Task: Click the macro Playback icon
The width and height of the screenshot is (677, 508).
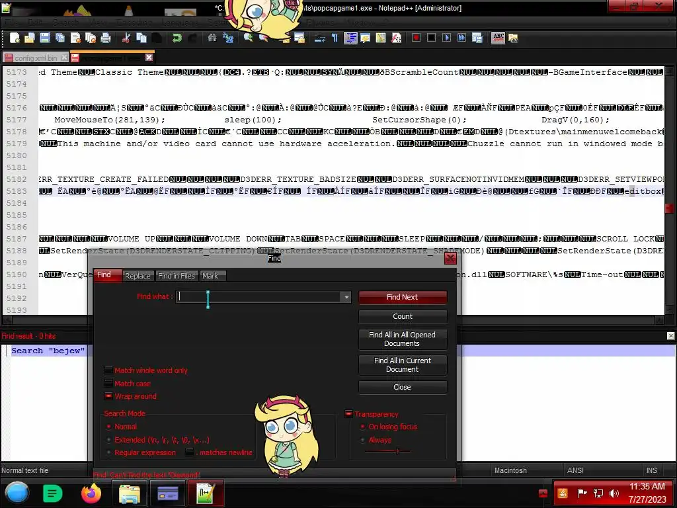Action: [446, 38]
